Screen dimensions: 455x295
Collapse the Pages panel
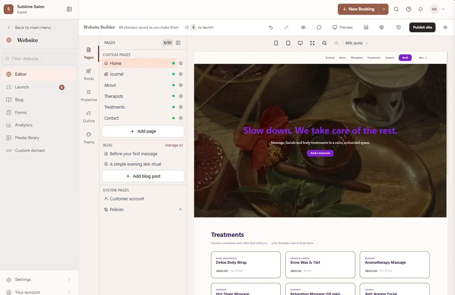point(178,43)
